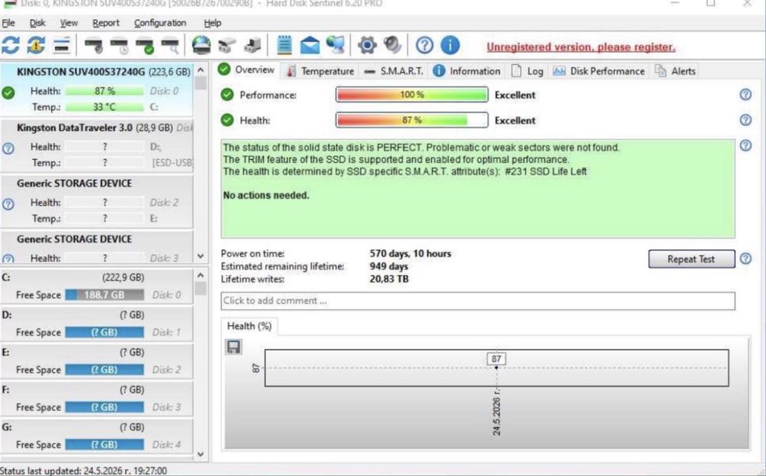Select the C: partition entry
This screenshot has height=476, width=766.
[97, 286]
